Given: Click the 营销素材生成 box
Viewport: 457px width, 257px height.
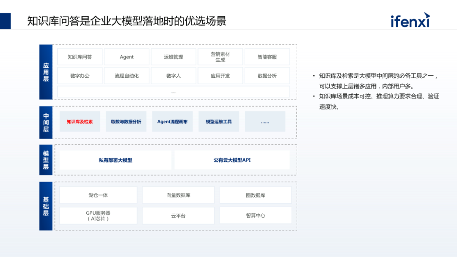Looking at the screenshot, I should click(220, 57).
